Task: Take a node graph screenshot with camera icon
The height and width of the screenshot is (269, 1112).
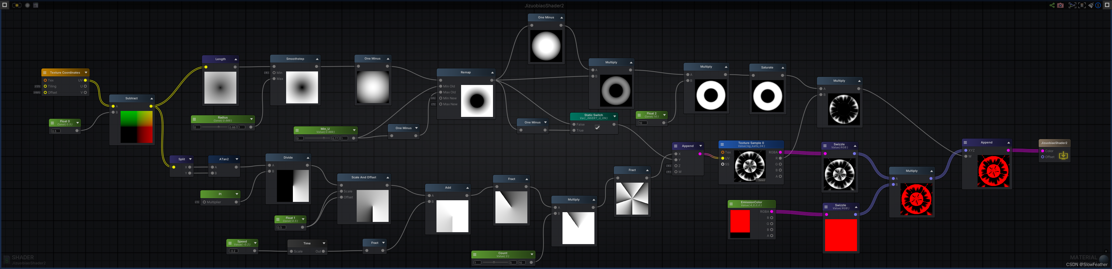Action: [1061, 6]
